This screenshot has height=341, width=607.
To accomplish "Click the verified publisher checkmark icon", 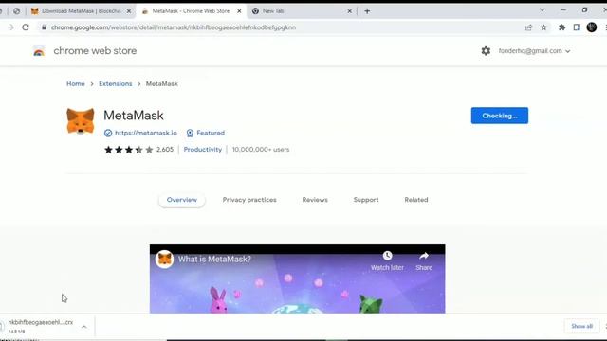I will (x=108, y=133).
